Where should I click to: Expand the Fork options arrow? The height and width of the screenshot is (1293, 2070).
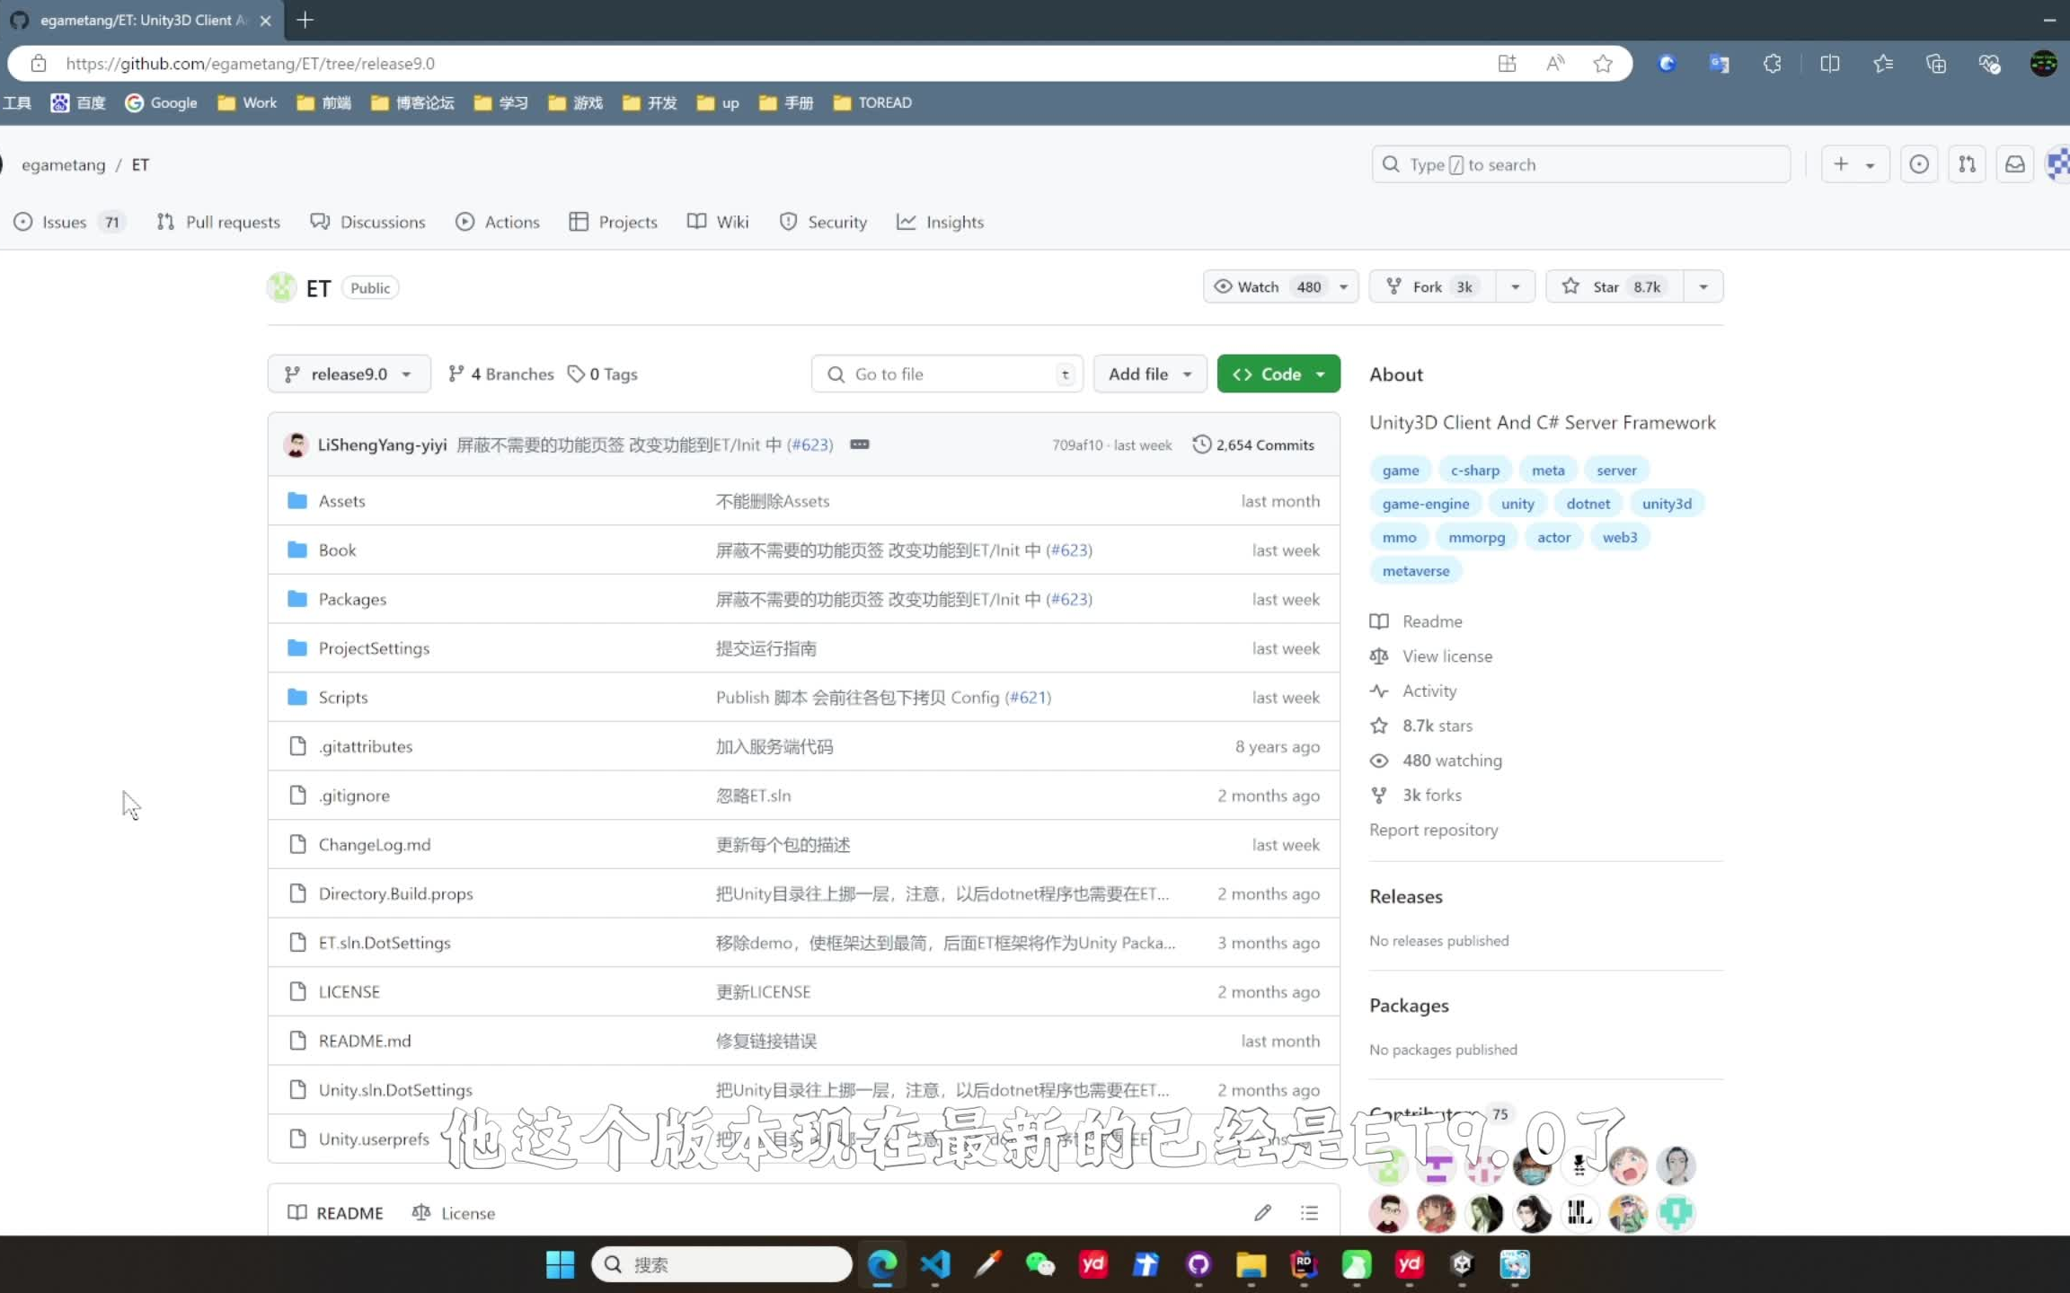click(x=1515, y=286)
